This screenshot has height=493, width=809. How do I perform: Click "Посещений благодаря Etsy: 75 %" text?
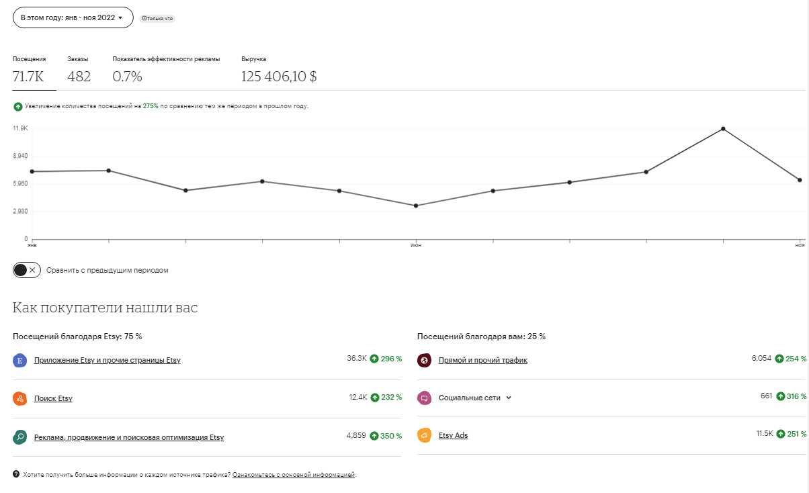coord(77,337)
